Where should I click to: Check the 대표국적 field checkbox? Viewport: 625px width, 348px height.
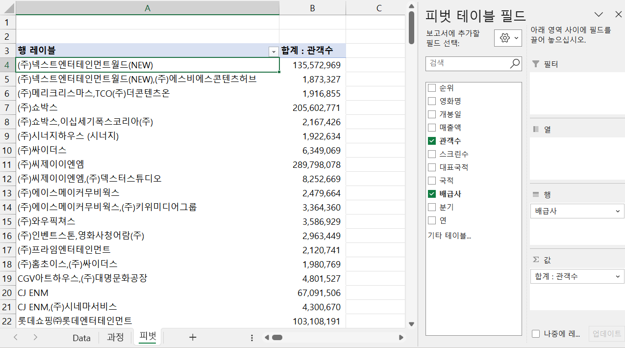click(x=432, y=167)
